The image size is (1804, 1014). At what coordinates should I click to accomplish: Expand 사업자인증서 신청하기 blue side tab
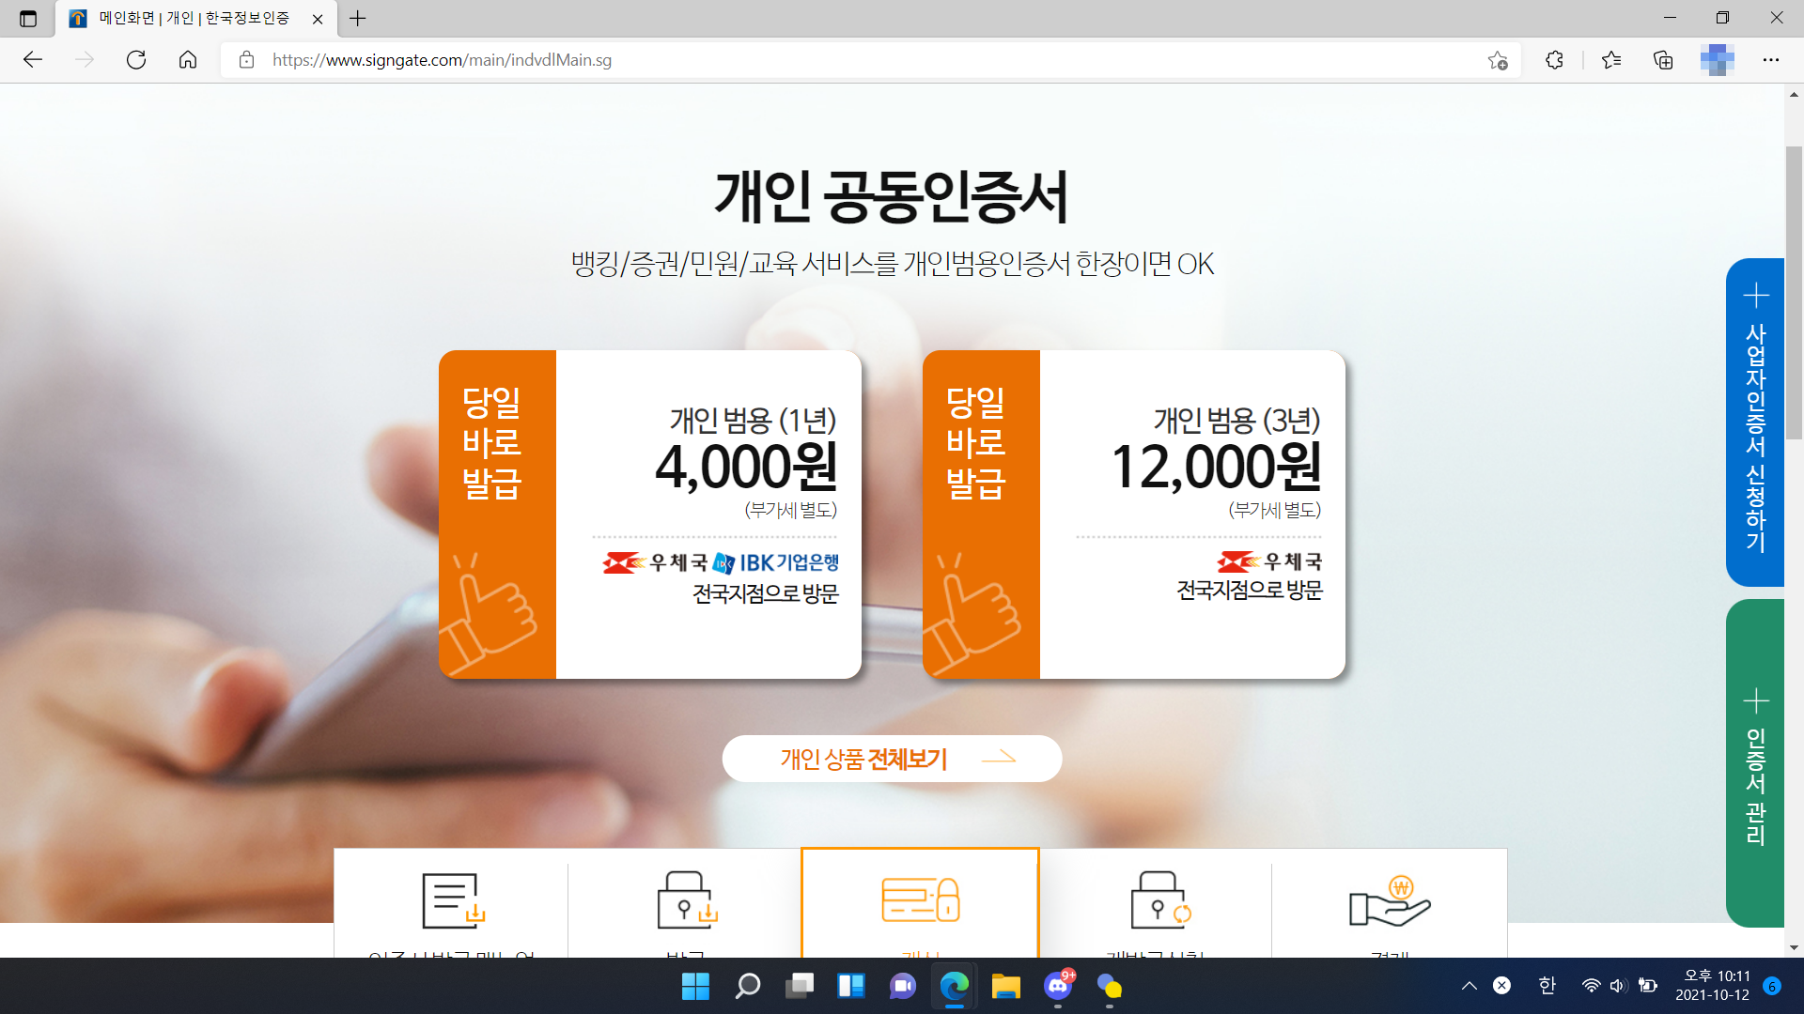1755,422
